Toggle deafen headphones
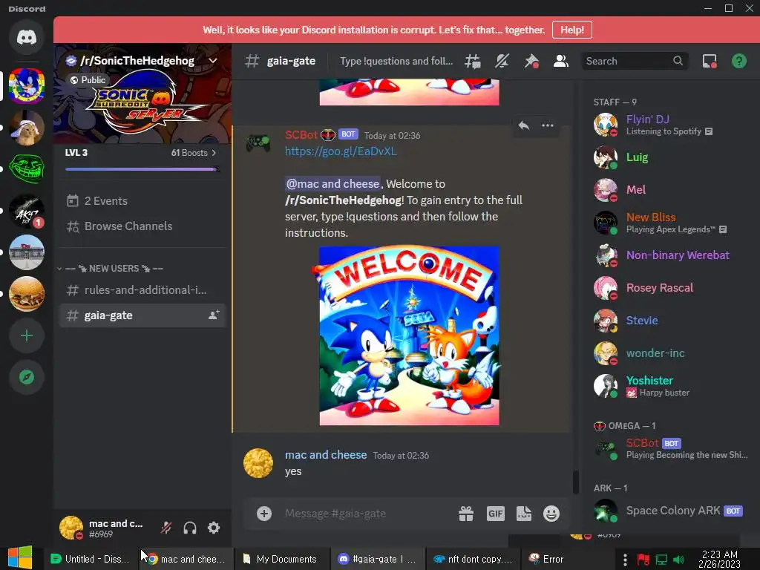This screenshot has height=570, width=760. 190,528
